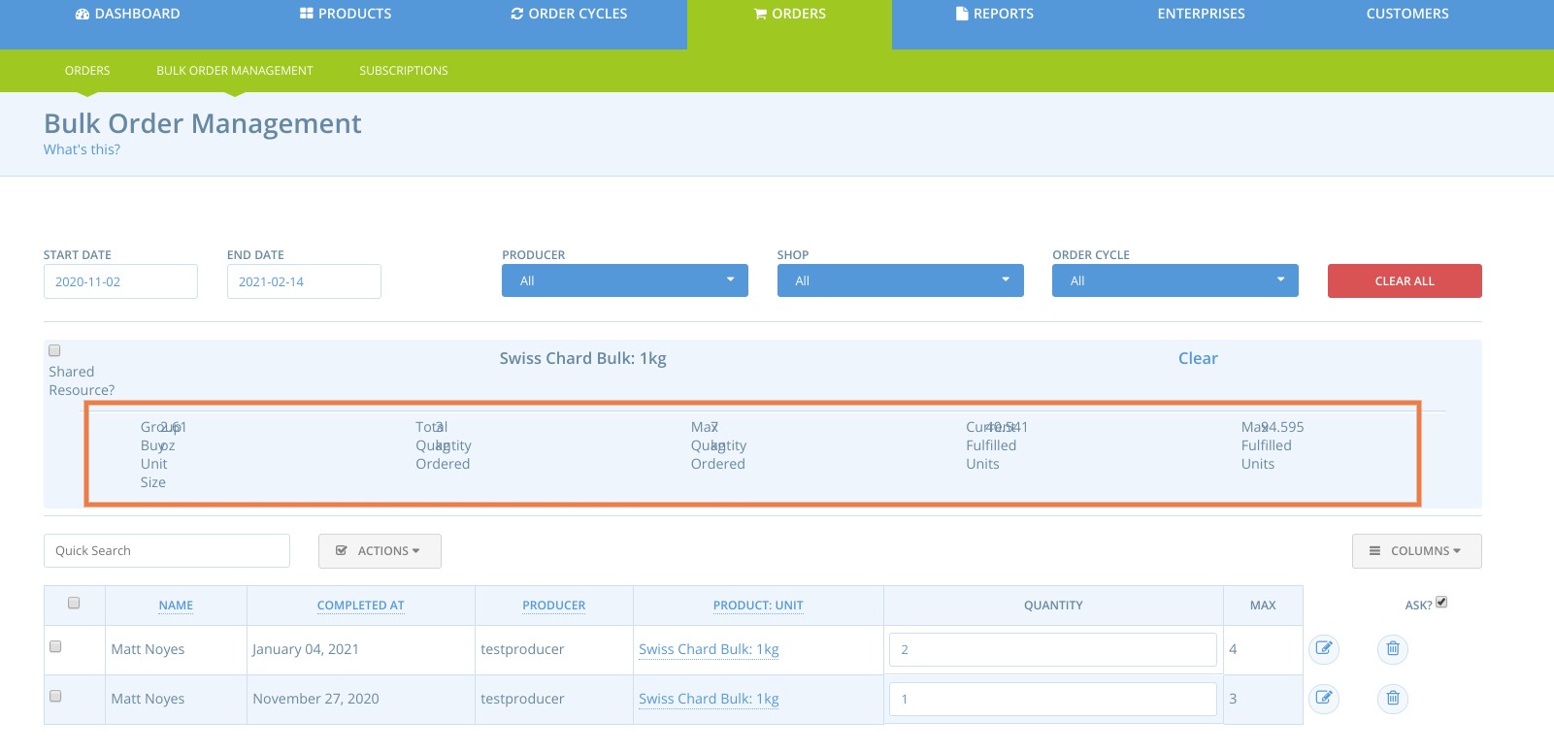The height and width of the screenshot is (754, 1554).
Task: Click testproducer in the January 04 row
Action: tap(522, 649)
